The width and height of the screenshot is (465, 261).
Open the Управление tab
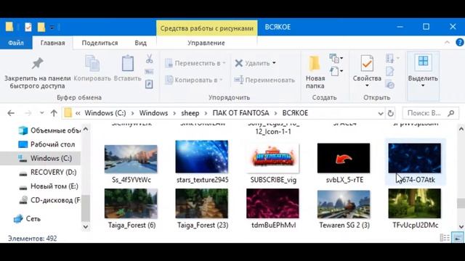pos(206,43)
